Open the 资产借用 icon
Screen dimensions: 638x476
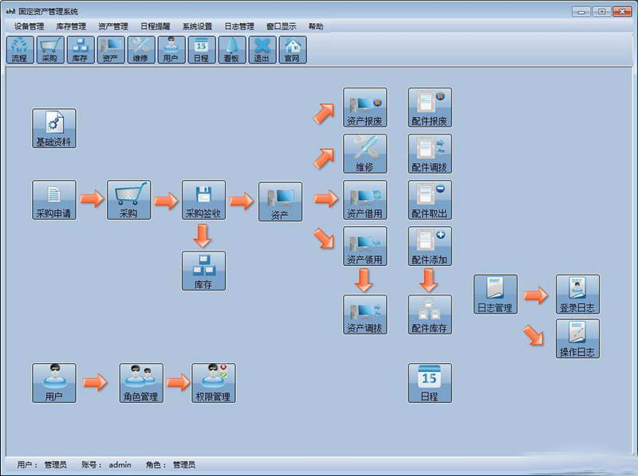(365, 201)
